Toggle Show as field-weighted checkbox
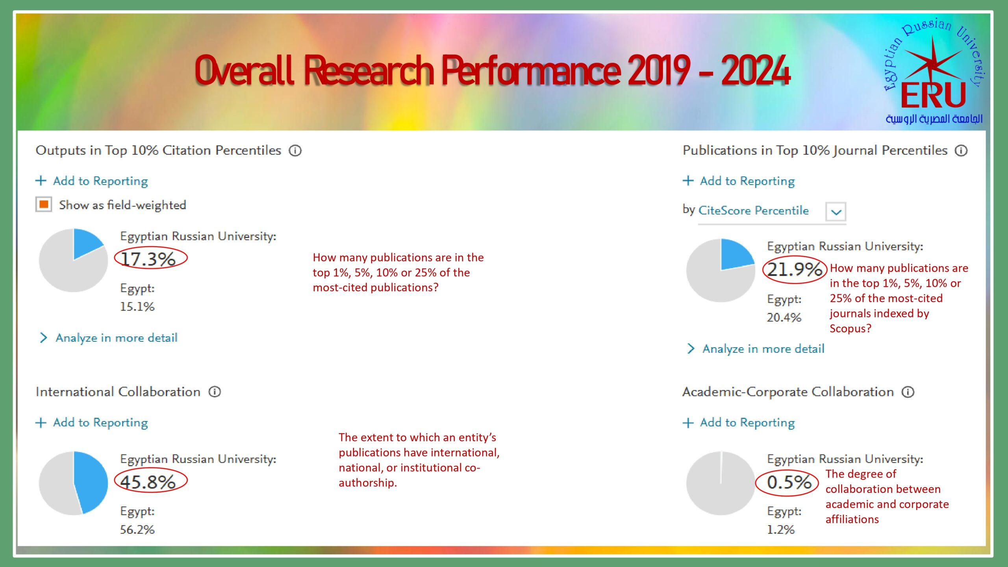Viewport: 1008px width, 567px height. [44, 204]
